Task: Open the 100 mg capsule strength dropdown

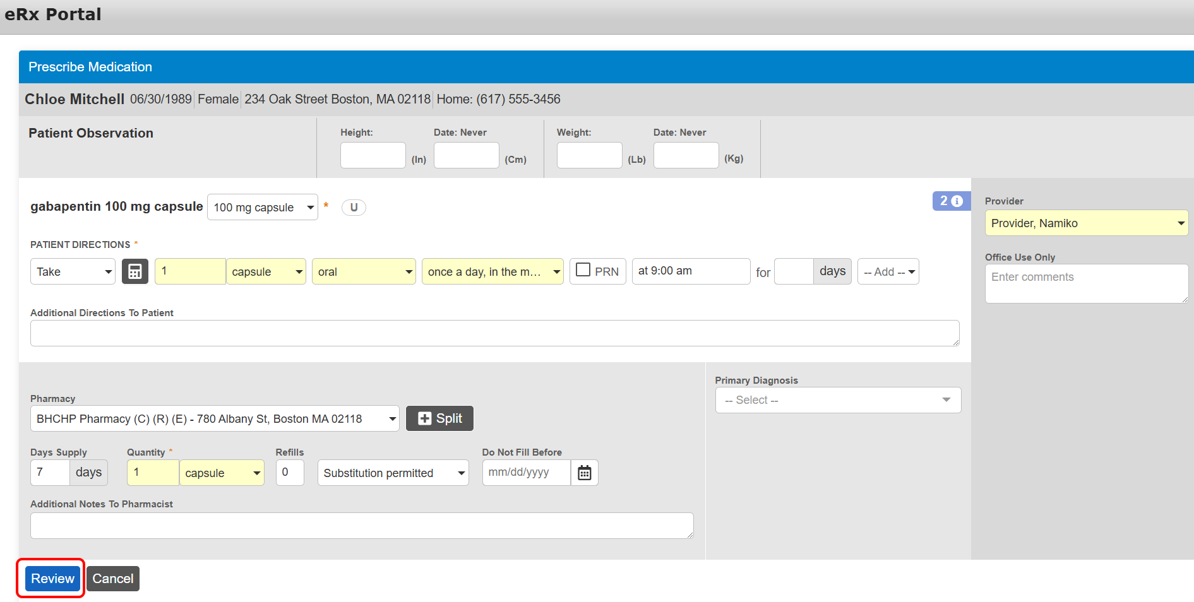Action: (262, 208)
